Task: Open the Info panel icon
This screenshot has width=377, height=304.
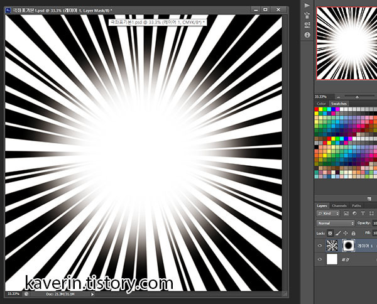Action: click(x=307, y=35)
